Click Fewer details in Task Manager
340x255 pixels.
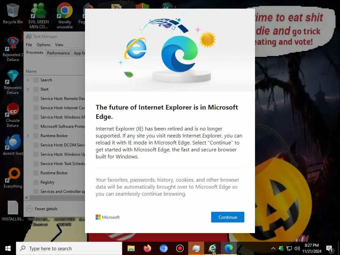pyautogui.click(x=42, y=209)
